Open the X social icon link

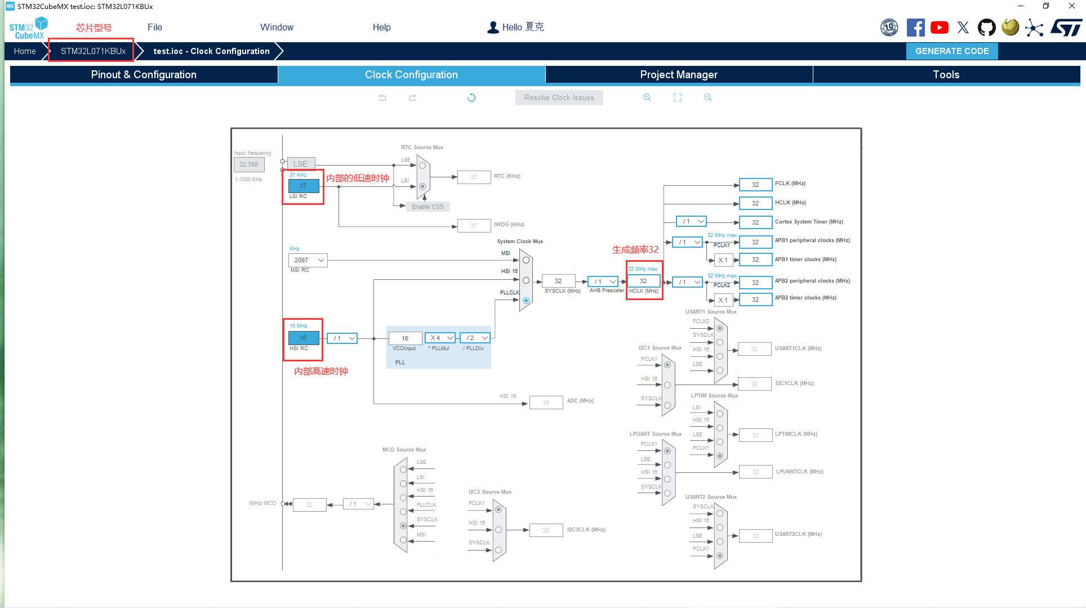click(x=963, y=27)
